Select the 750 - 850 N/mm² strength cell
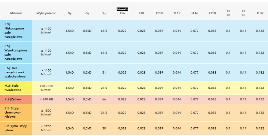 point(46,88)
